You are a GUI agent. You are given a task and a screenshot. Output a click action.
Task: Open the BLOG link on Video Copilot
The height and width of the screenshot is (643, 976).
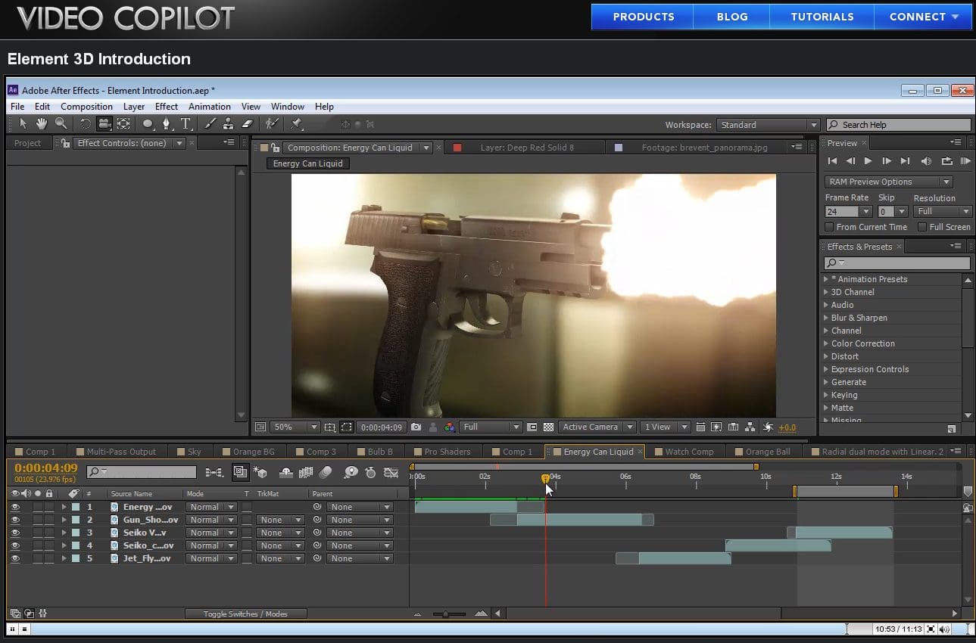732,17
